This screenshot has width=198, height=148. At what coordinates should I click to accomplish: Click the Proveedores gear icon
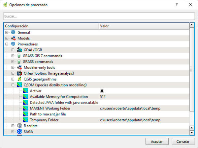click(x=13, y=44)
